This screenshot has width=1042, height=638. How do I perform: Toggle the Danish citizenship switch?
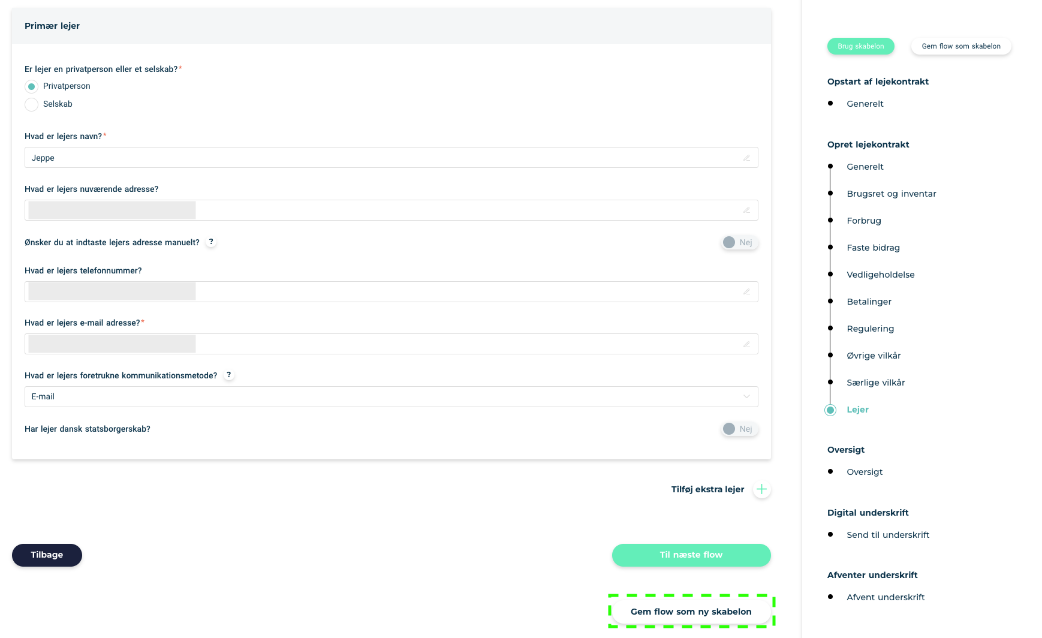[740, 429]
